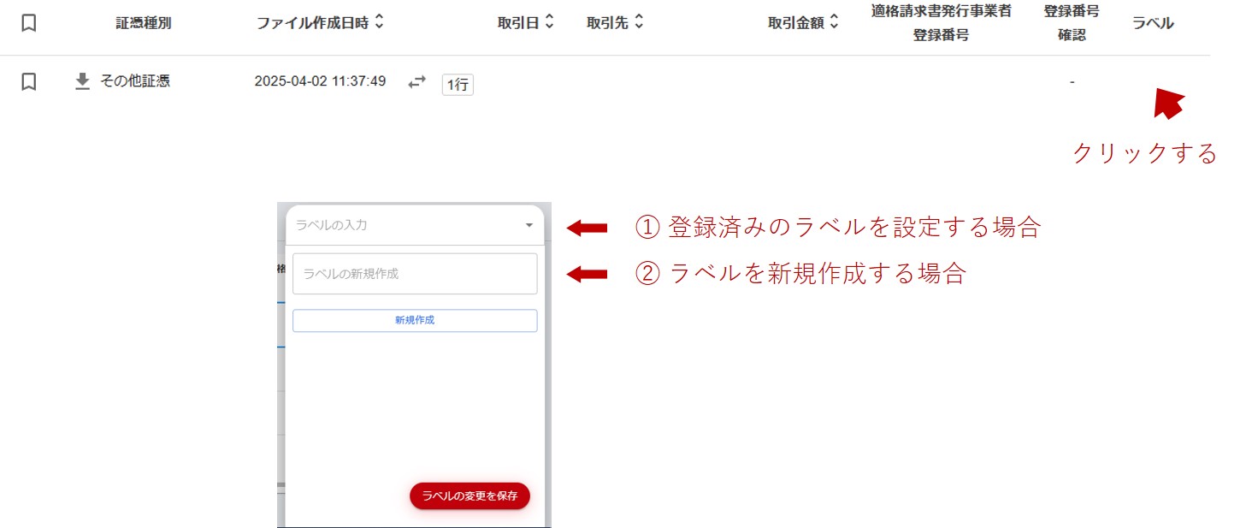Image resolution: width=1252 pixels, height=528 pixels.
Task: Click the empty ラベル cell in the row
Action: [1153, 81]
